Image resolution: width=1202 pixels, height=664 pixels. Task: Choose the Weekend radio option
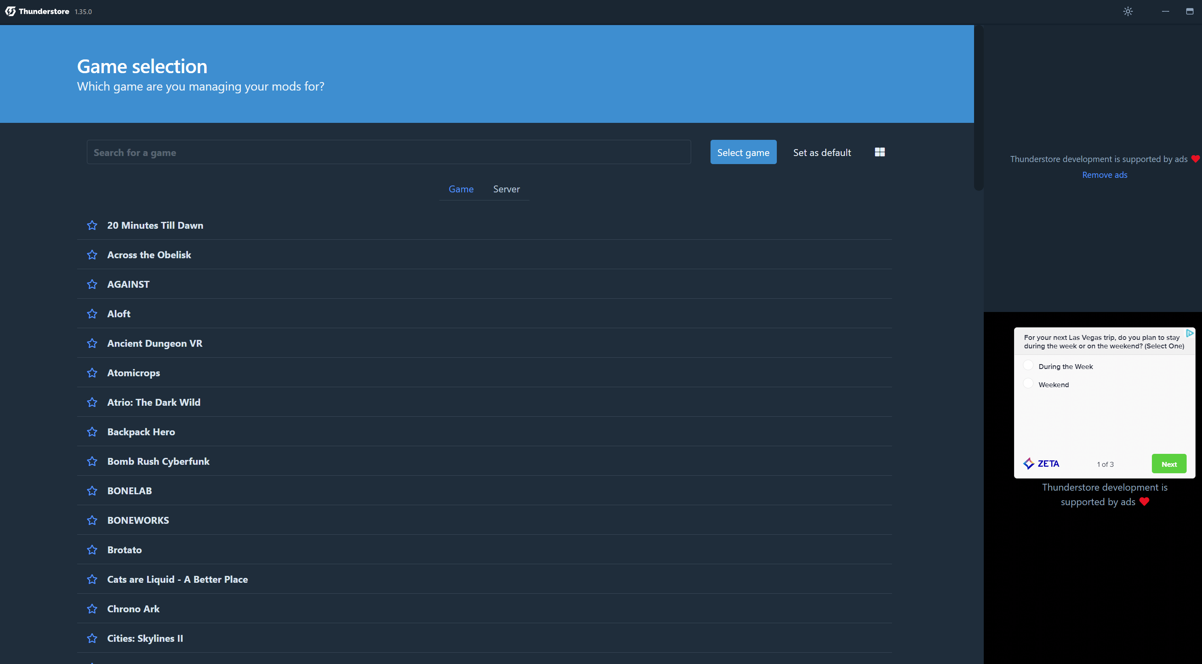[x=1028, y=384]
